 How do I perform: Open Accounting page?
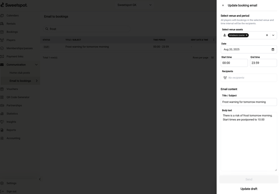click(x=13, y=138)
